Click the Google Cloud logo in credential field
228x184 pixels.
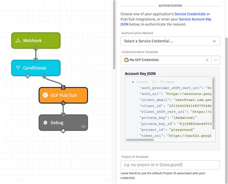(x=126, y=60)
